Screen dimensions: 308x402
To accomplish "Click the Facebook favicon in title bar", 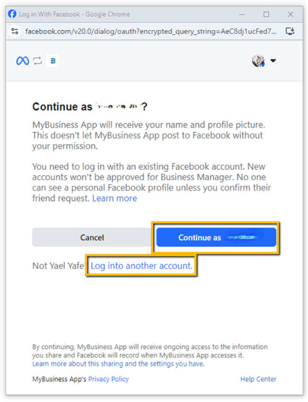I will pos(12,14).
